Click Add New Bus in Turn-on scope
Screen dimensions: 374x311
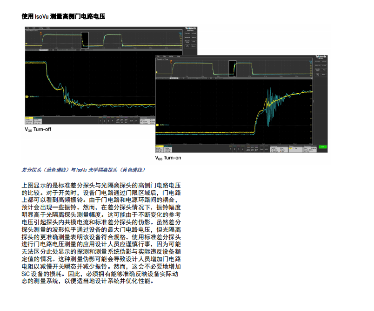[x=256, y=149]
